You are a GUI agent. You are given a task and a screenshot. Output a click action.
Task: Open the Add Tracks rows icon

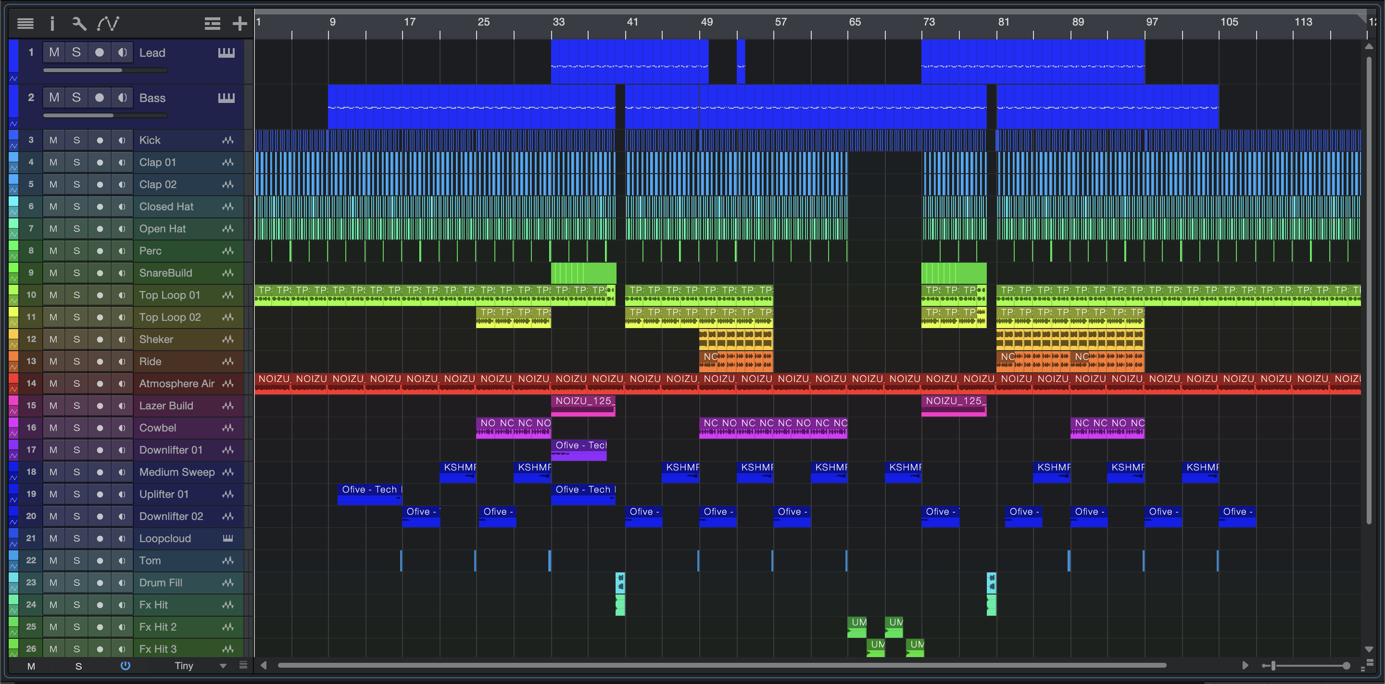[213, 23]
